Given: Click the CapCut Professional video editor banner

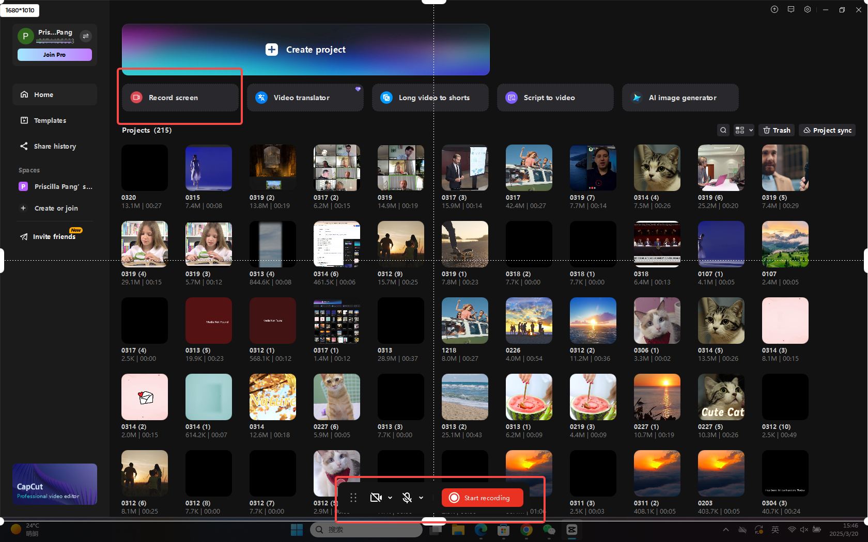Looking at the screenshot, I should tap(55, 484).
